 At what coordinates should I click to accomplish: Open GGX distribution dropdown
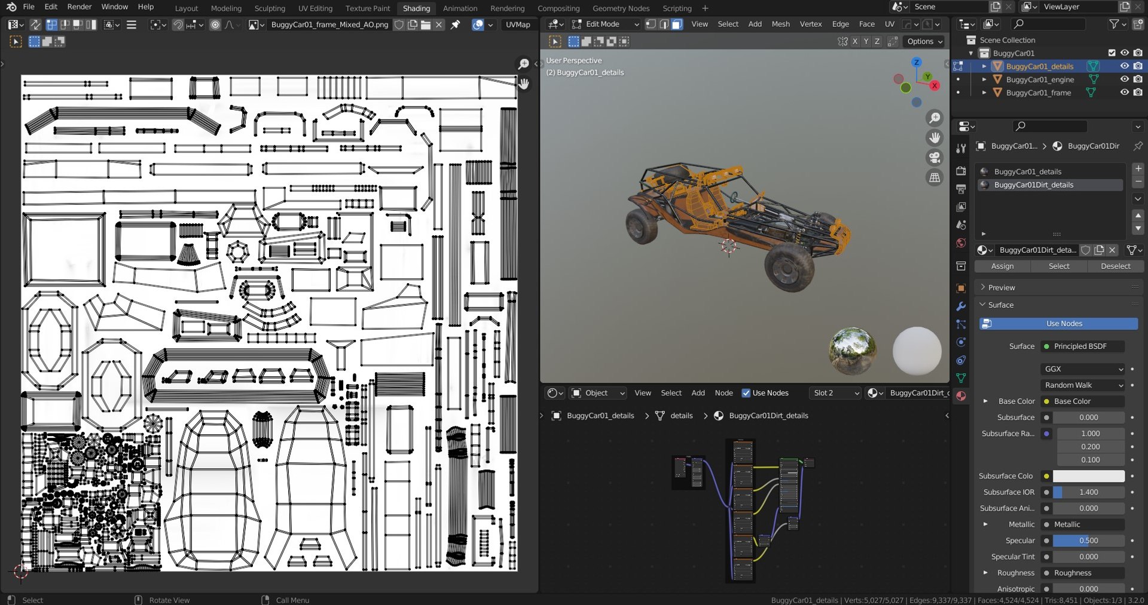(1083, 369)
